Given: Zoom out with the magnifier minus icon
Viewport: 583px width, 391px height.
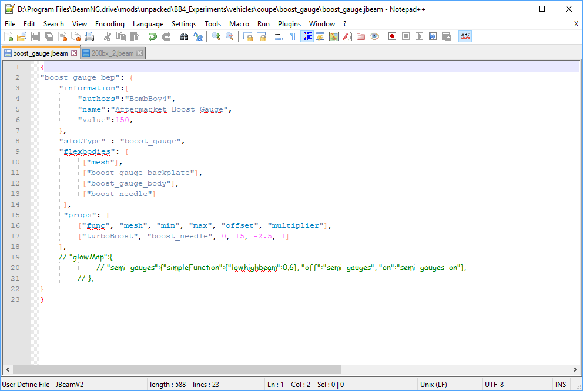Looking at the screenshot, I should point(229,36).
